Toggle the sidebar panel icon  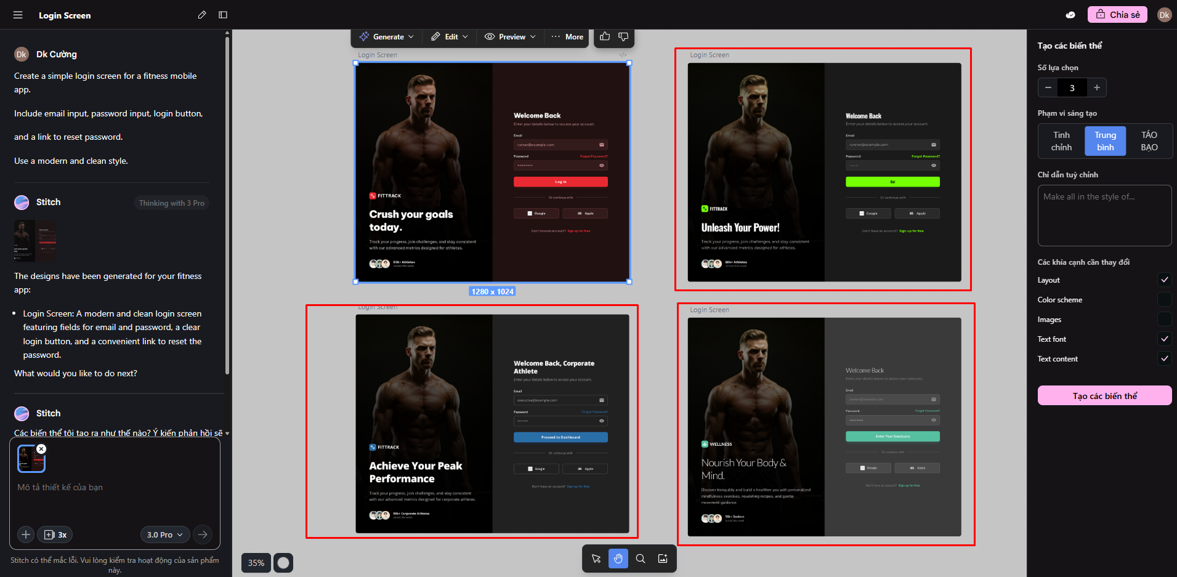tap(223, 15)
